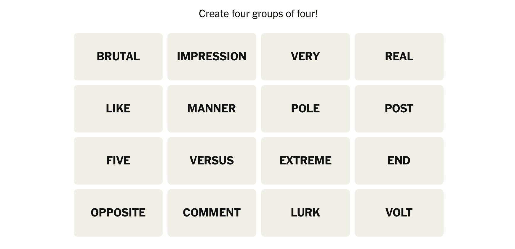
Task: Click the 'Create four groups of four!' heading
Action: (258, 14)
